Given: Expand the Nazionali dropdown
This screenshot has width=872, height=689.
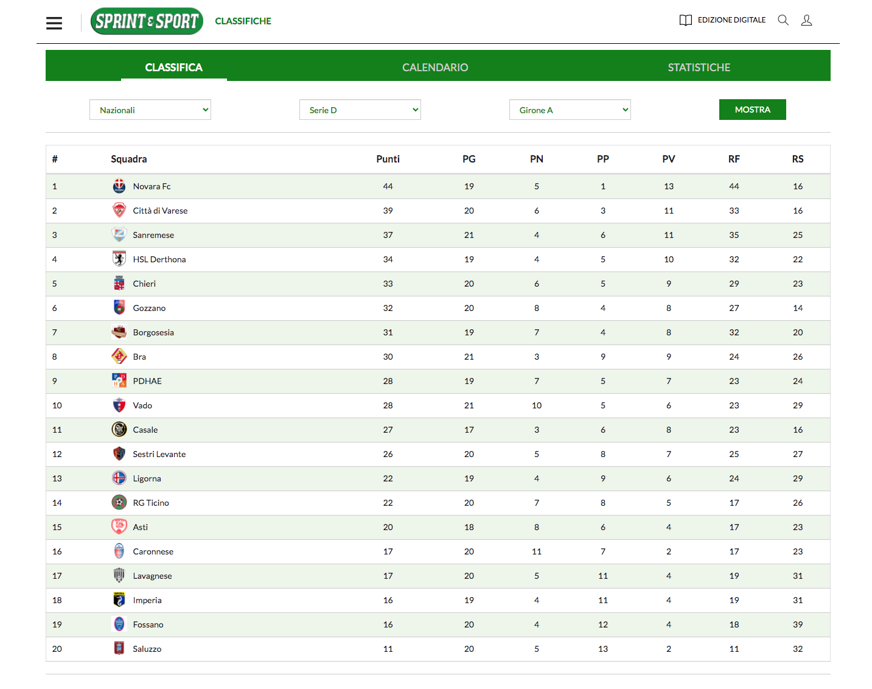Looking at the screenshot, I should click(150, 110).
